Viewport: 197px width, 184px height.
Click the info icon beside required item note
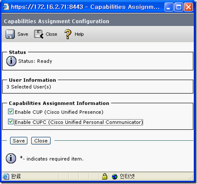11,158
